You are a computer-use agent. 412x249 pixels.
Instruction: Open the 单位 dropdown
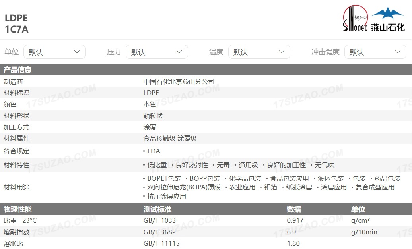[54, 52]
